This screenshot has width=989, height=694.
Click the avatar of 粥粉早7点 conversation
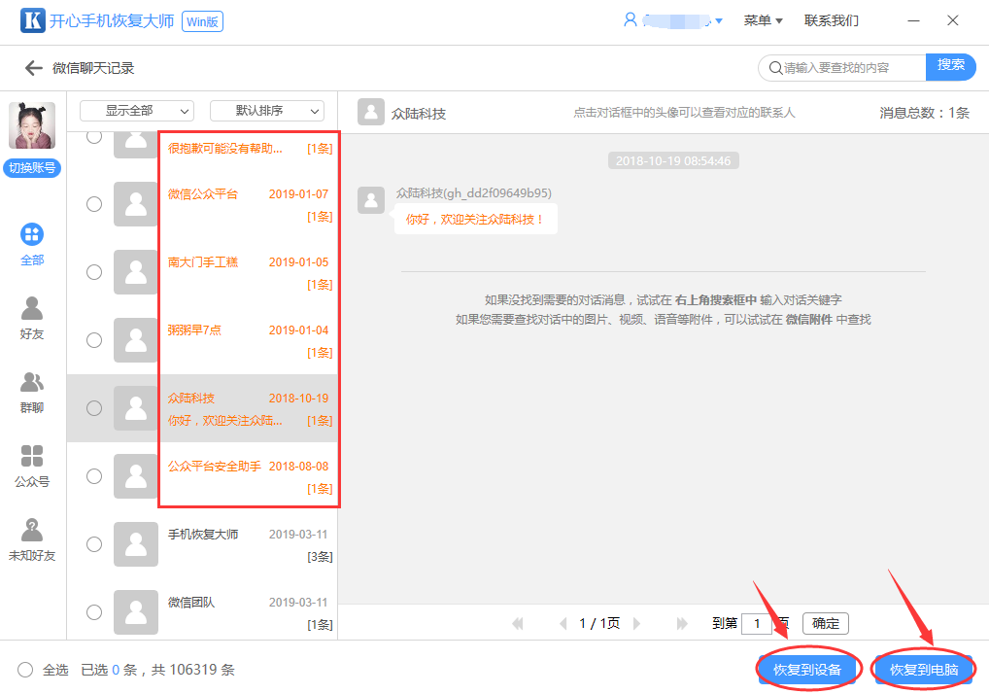[136, 340]
